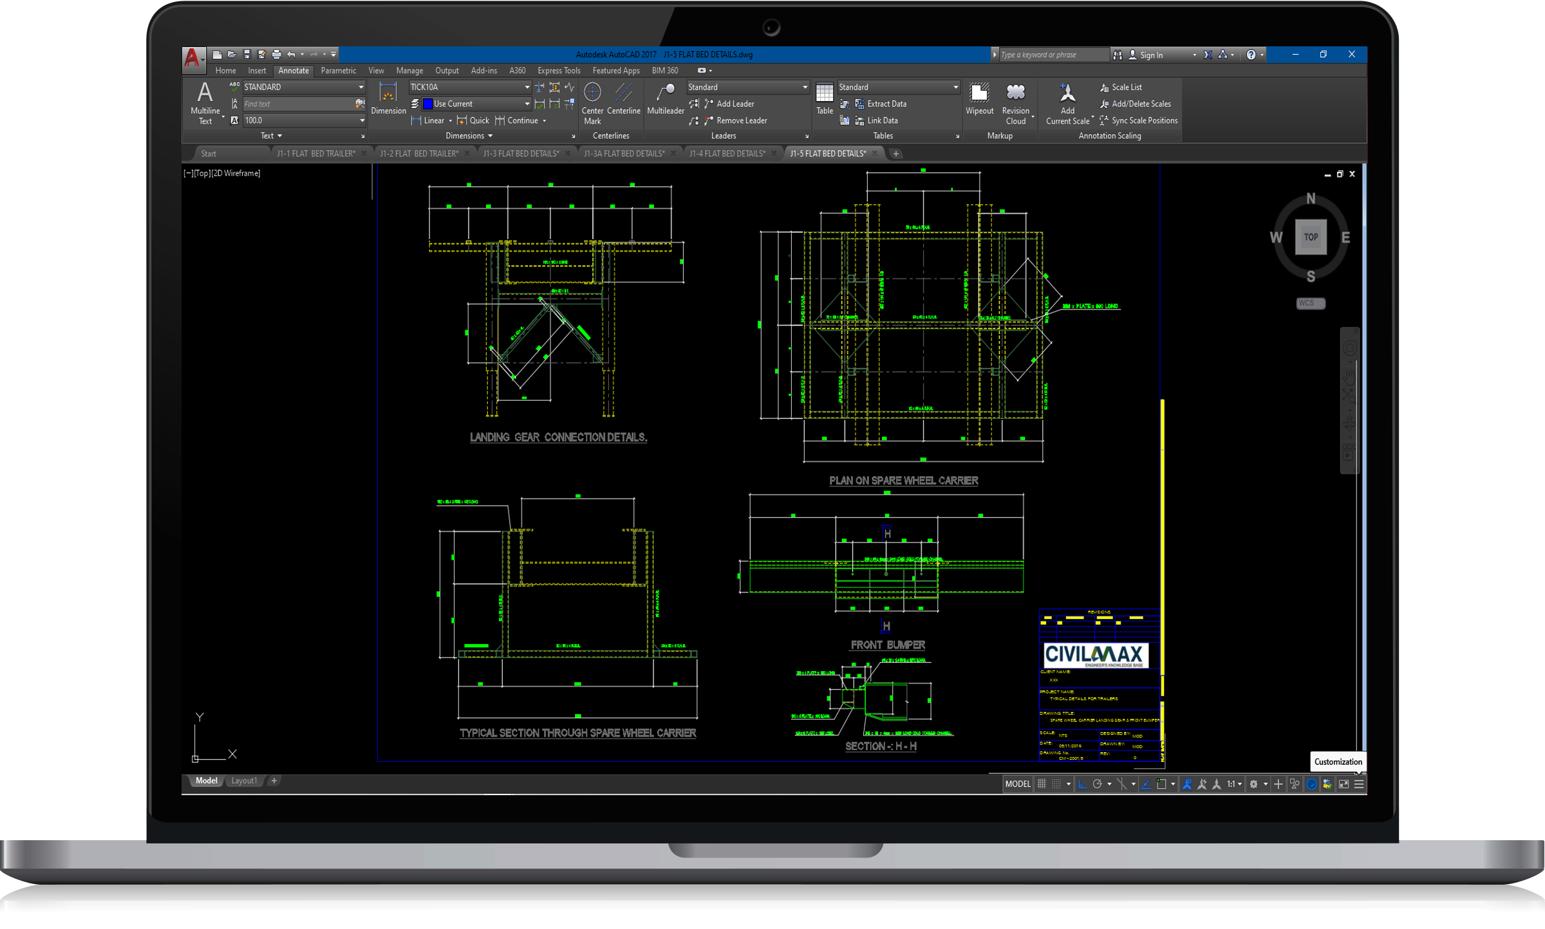
Task: Toggle snap mode in status bar
Action: click(1057, 784)
